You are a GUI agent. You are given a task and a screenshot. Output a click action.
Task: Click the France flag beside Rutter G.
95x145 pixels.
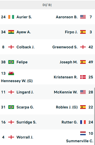pyautogui.click(x=83, y=122)
